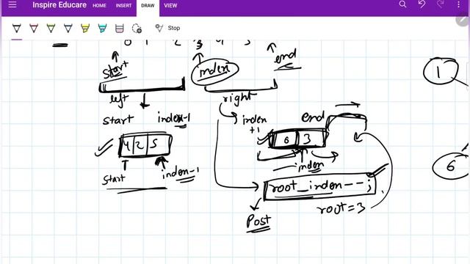Undo the last ink stroke
This screenshot has width=470, height=264.
point(422,4)
